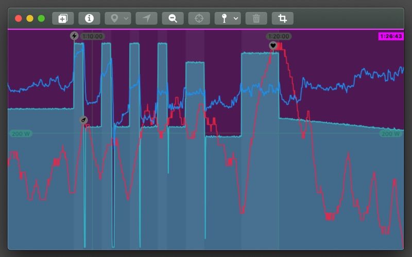This screenshot has height=257, width=412.
Task: Select the crop tool button
Action: point(282,19)
